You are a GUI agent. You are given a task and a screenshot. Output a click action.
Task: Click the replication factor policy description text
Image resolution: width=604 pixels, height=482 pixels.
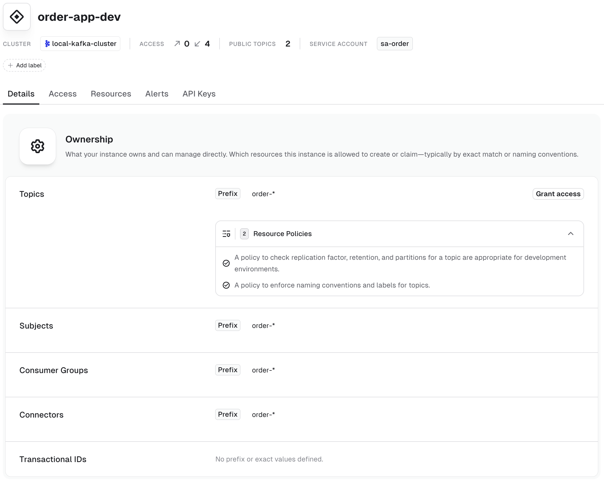point(400,263)
